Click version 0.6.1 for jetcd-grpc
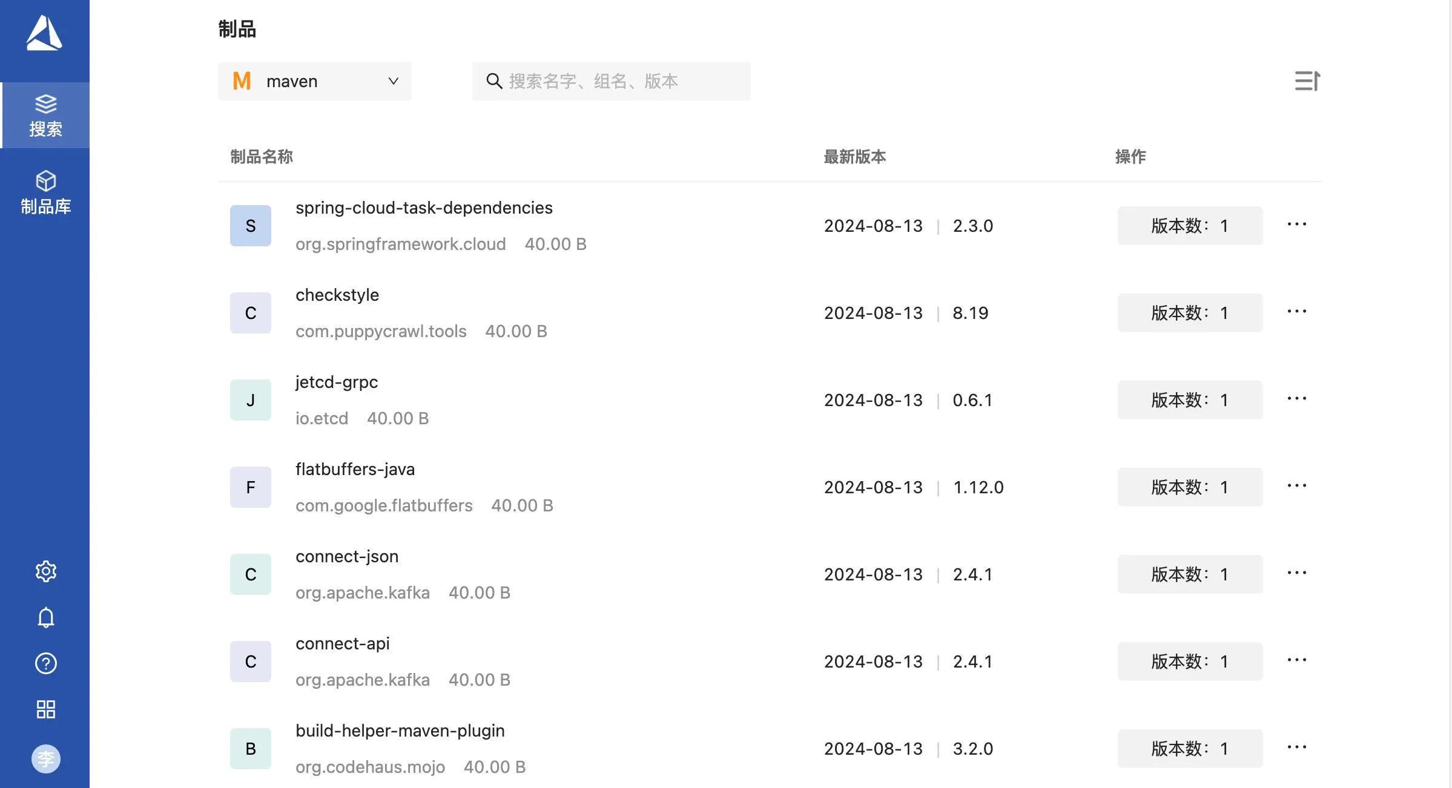1452x788 pixels. [x=972, y=401]
